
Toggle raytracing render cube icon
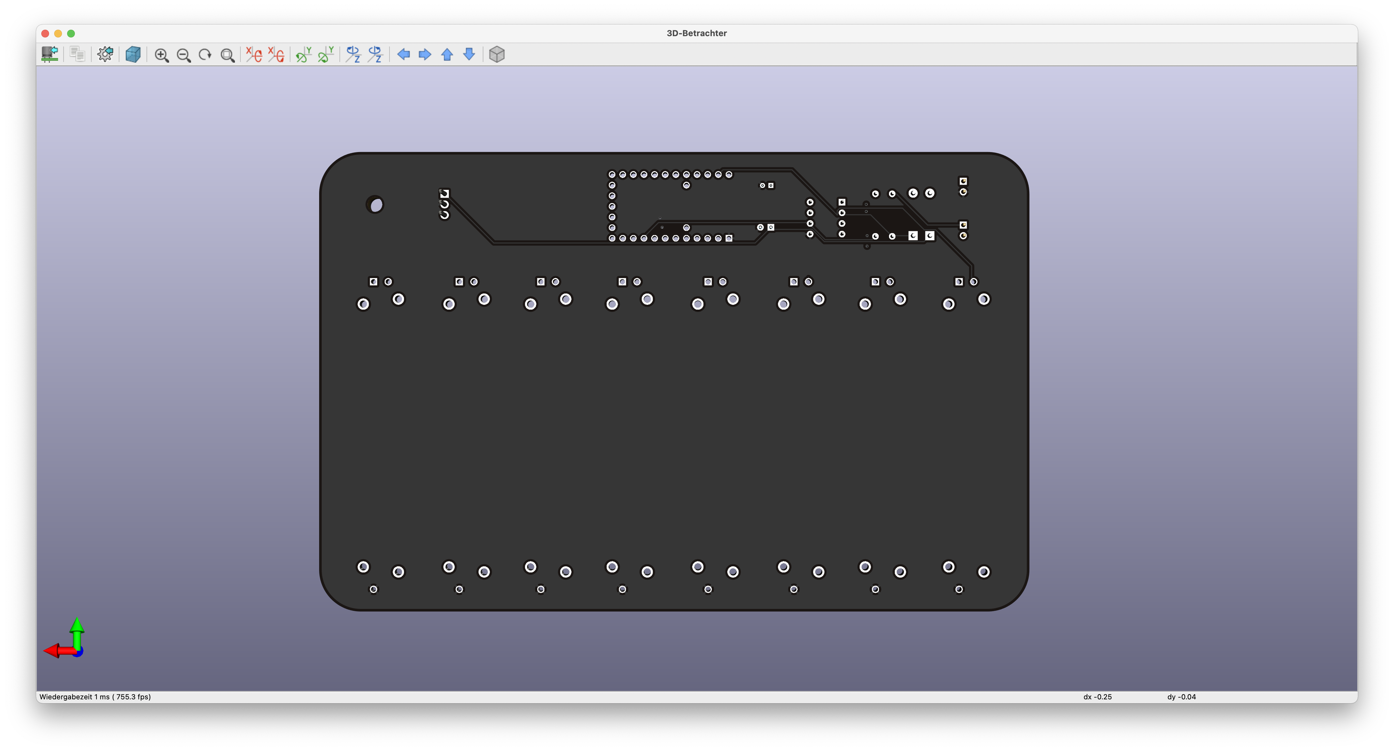click(x=133, y=54)
